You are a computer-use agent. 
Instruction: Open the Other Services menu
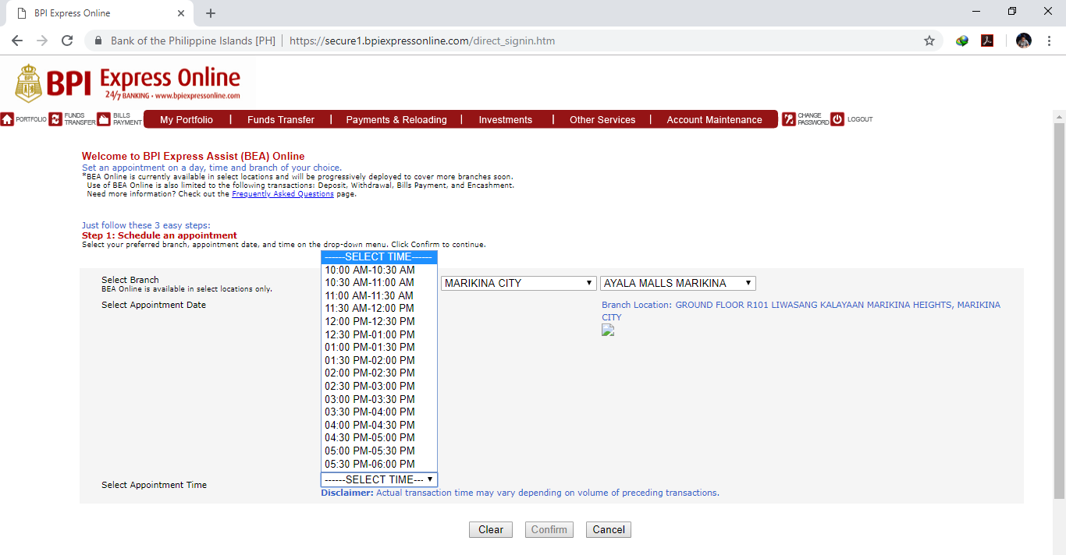(x=602, y=119)
